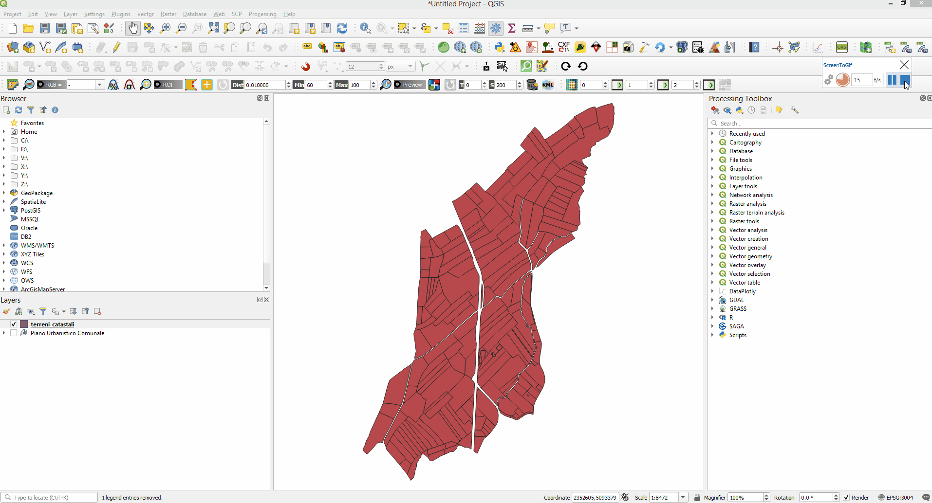This screenshot has height=503, width=932.
Task: Expand the XYZ Tiles browser node
Action: click(x=4, y=254)
